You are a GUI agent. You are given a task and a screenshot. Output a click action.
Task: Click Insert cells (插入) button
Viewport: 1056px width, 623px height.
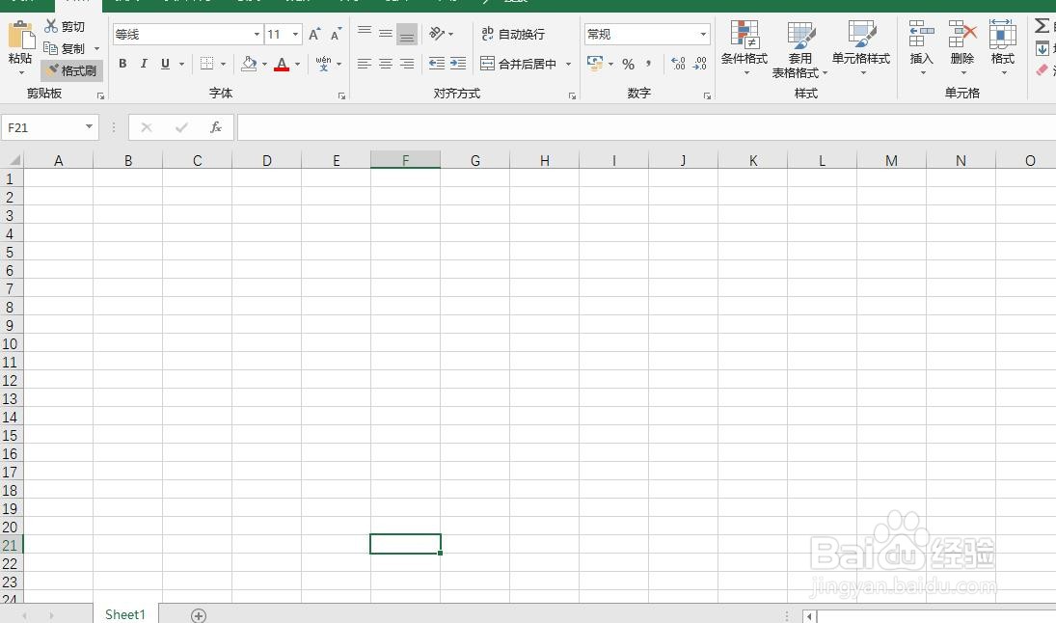click(921, 47)
